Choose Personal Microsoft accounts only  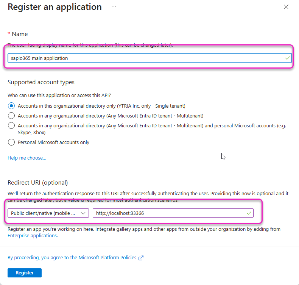click(11, 142)
